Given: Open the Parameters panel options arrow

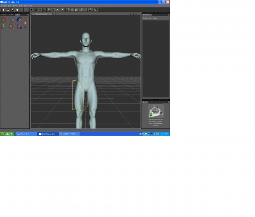Looking at the screenshot, I should tap(168, 15).
